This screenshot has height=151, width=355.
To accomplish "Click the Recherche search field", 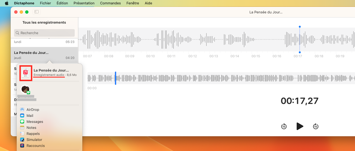I will tap(44, 33).
